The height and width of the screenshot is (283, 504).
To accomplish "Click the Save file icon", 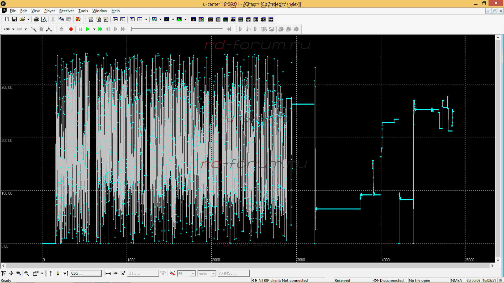I will click(14, 19).
